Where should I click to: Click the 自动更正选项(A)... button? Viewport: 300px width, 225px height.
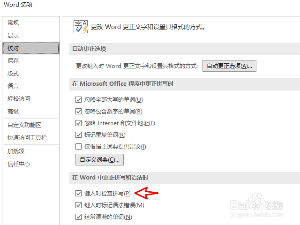pyautogui.click(x=229, y=66)
